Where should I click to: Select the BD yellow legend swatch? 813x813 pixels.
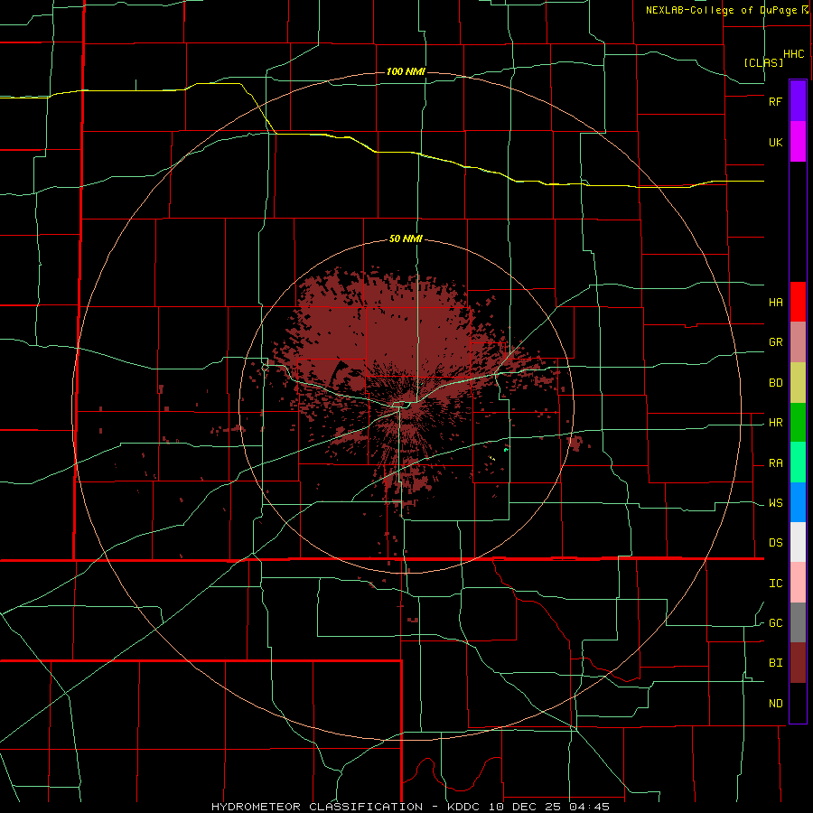(798, 382)
